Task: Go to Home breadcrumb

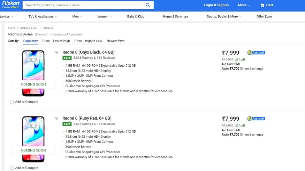Action: (x=12, y=28)
